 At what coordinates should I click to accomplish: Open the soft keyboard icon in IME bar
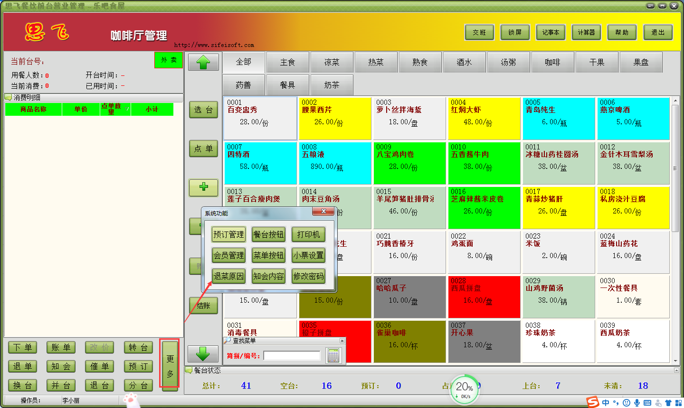coord(647,403)
